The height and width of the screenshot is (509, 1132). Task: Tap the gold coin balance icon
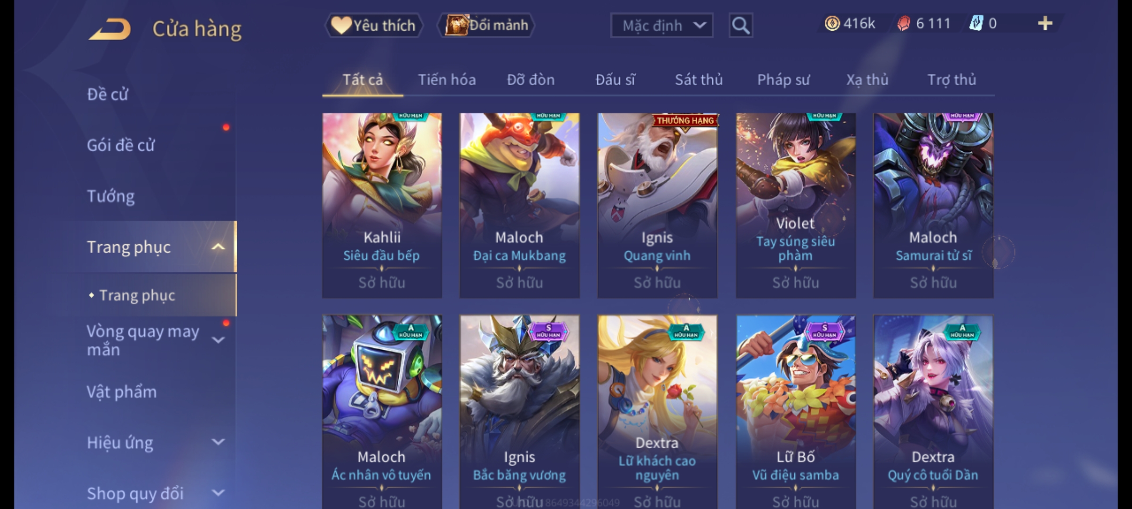click(832, 24)
